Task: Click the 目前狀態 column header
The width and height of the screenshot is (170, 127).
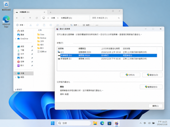Action: (x=139, y=49)
